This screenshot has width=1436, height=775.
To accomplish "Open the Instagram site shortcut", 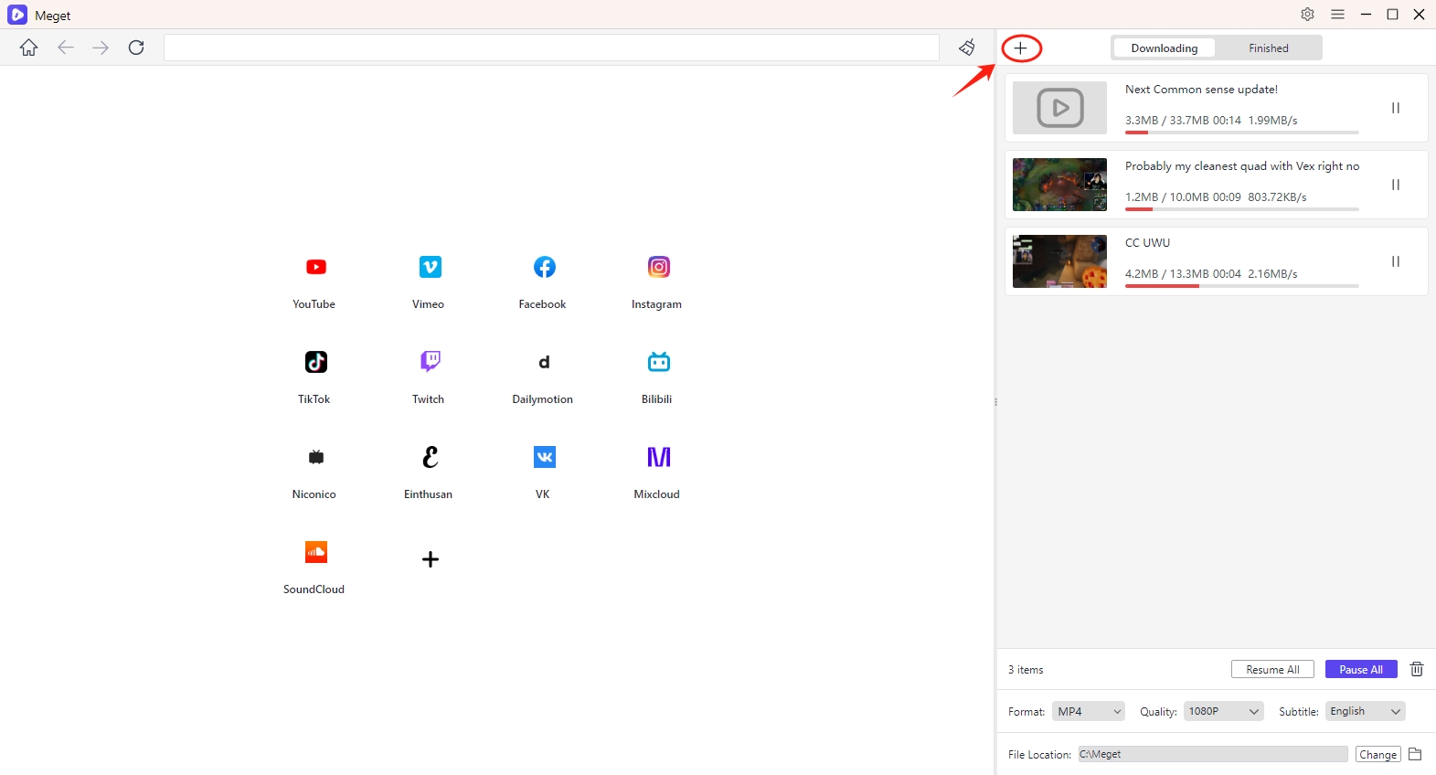I will [658, 281].
